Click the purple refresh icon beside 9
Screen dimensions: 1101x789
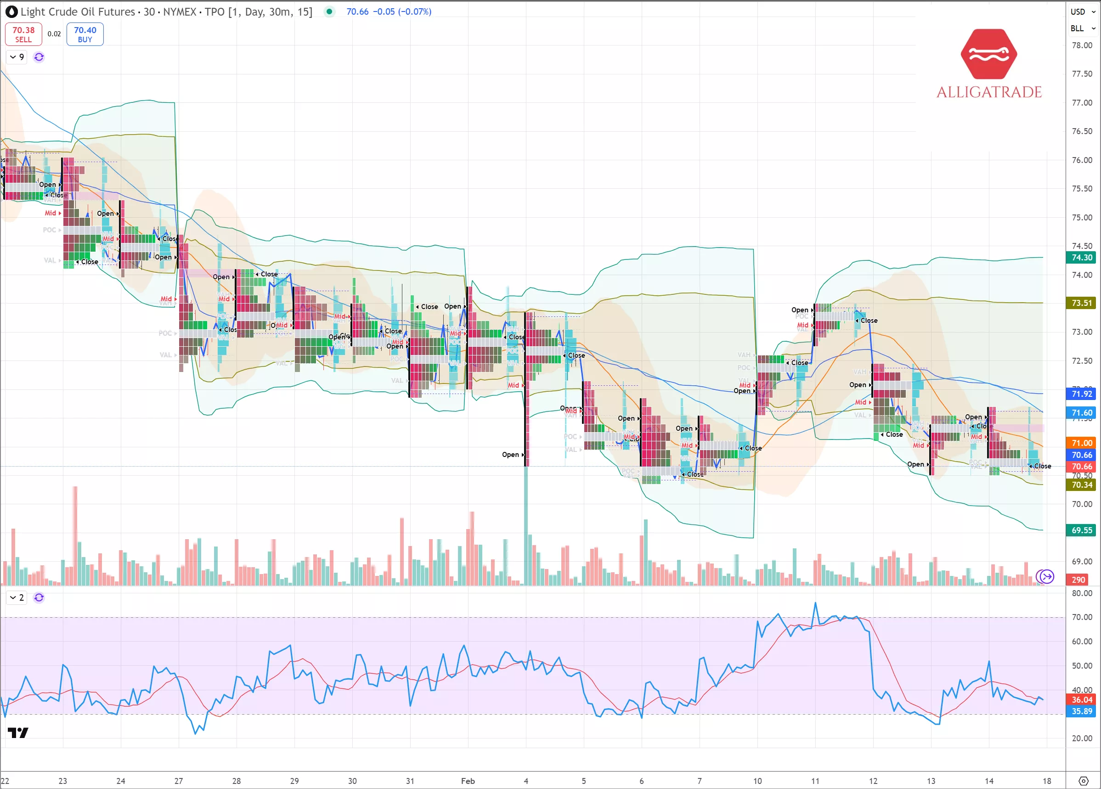point(39,57)
